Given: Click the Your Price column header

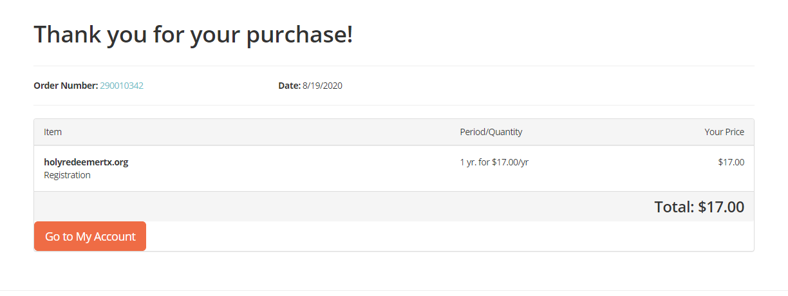Looking at the screenshot, I should (x=724, y=132).
